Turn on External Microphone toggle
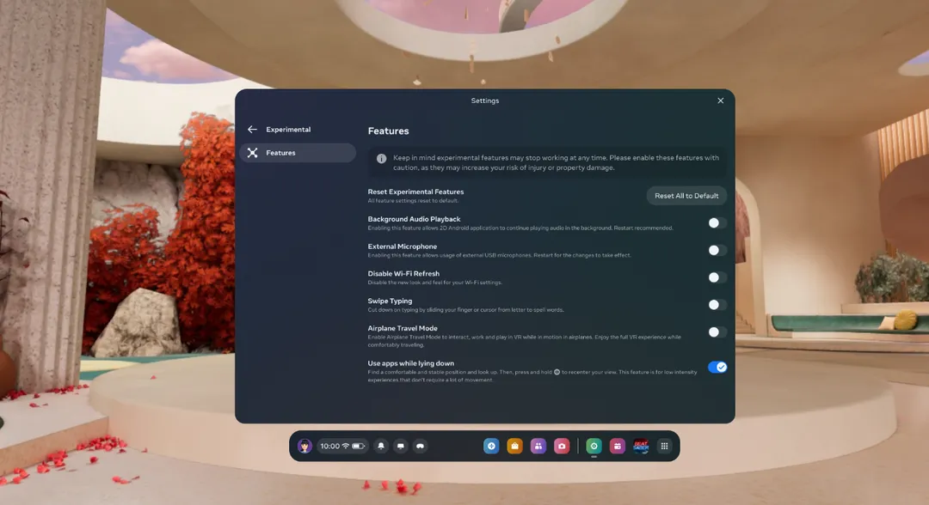 pyautogui.click(x=717, y=251)
